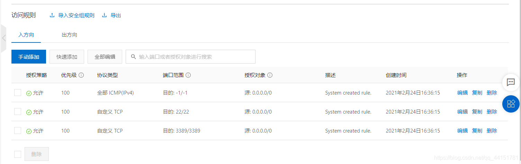This screenshot has height=164, width=521.
Task: Delete the port 22/22 rule
Action: click(492, 112)
